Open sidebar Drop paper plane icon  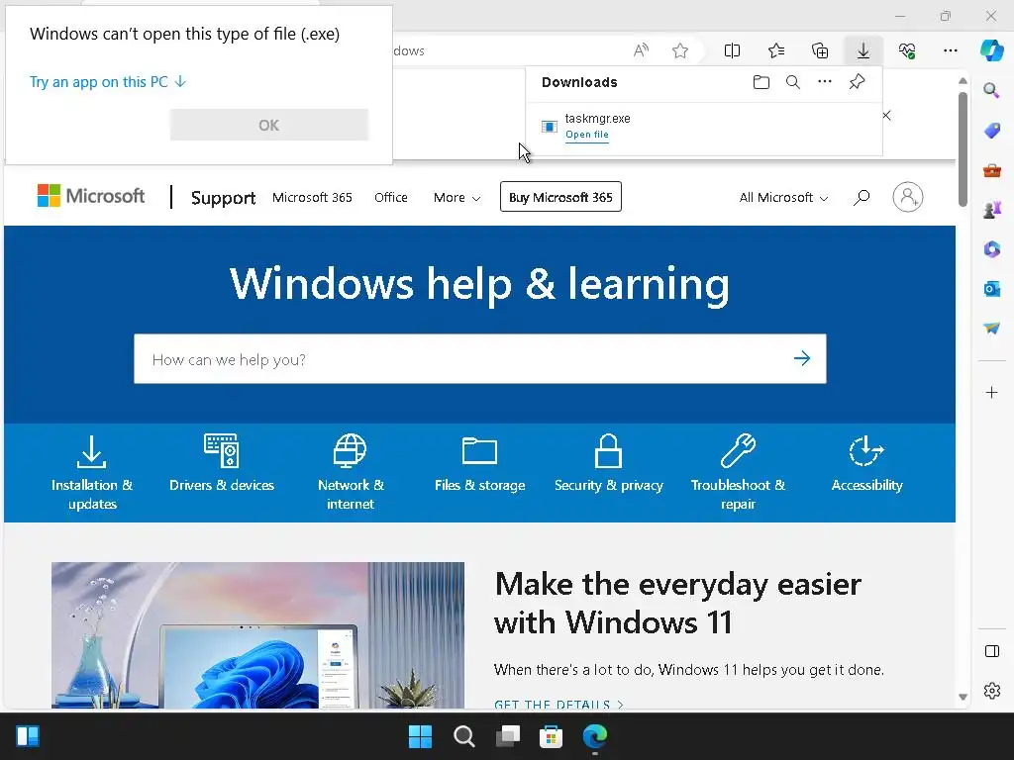[991, 329]
